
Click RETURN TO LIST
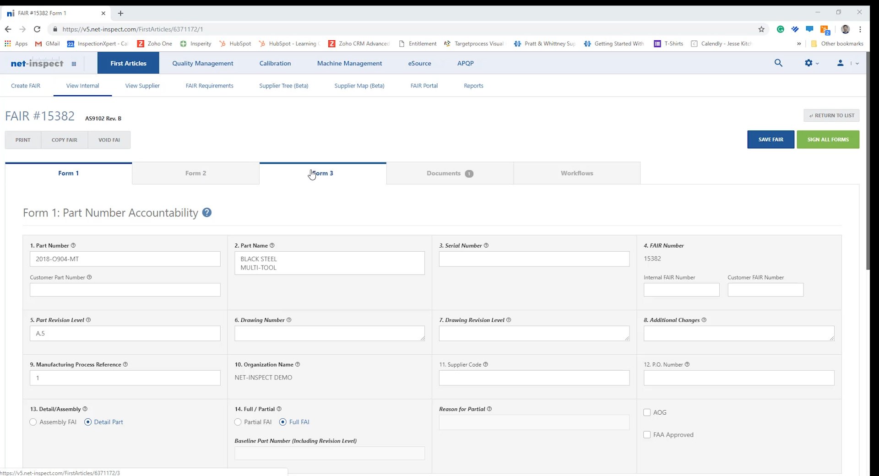(831, 115)
